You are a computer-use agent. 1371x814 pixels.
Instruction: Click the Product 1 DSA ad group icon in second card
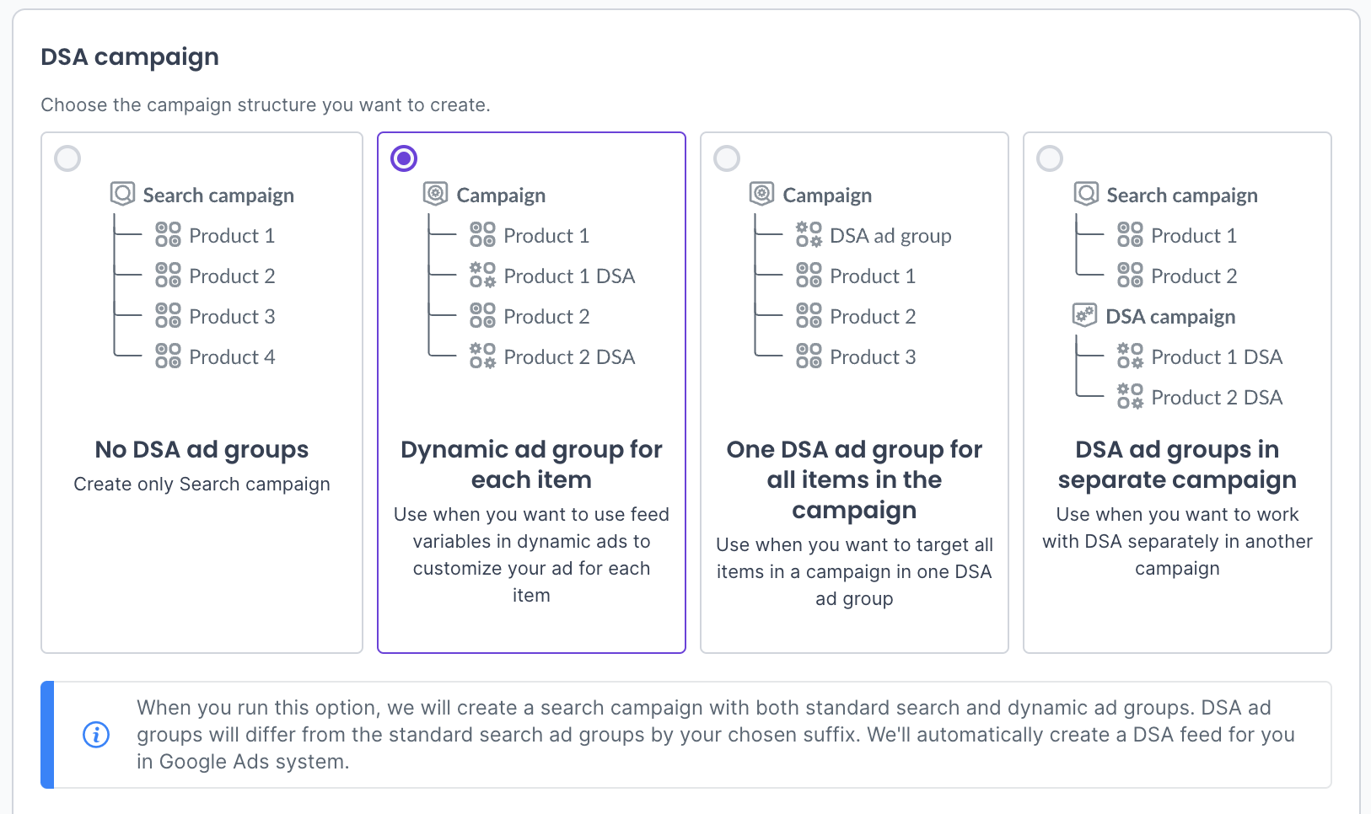click(482, 276)
